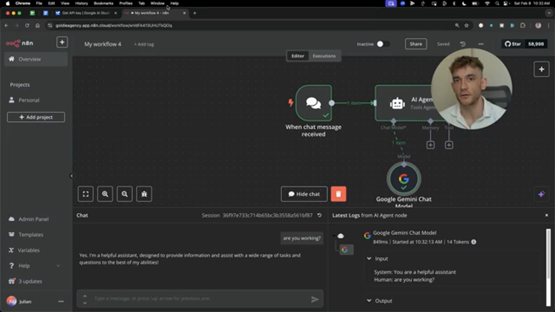Focus the chat message input field
Screen dimensions: 555x312
[200, 299]
